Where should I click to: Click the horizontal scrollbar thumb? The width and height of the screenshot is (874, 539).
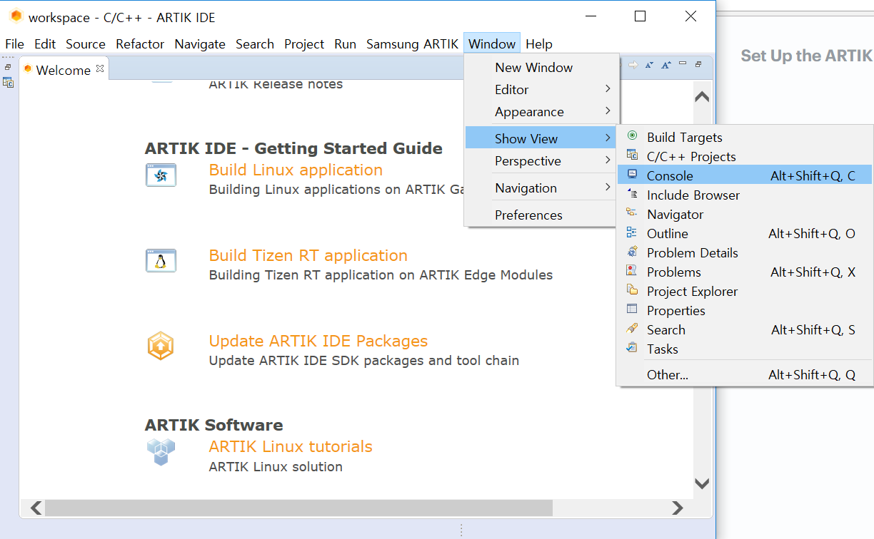[x=298, y=508]
